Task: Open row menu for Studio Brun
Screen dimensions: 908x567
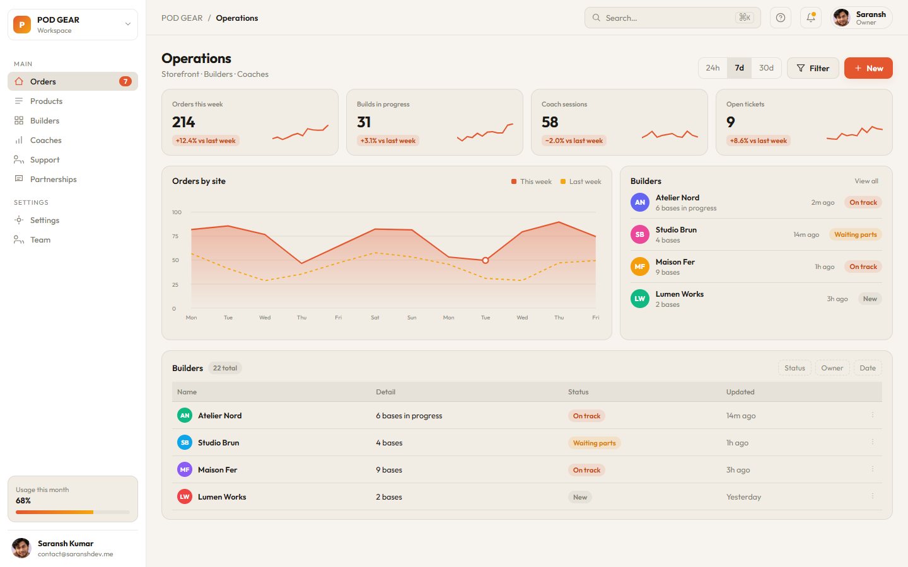Action: point(873,442)
